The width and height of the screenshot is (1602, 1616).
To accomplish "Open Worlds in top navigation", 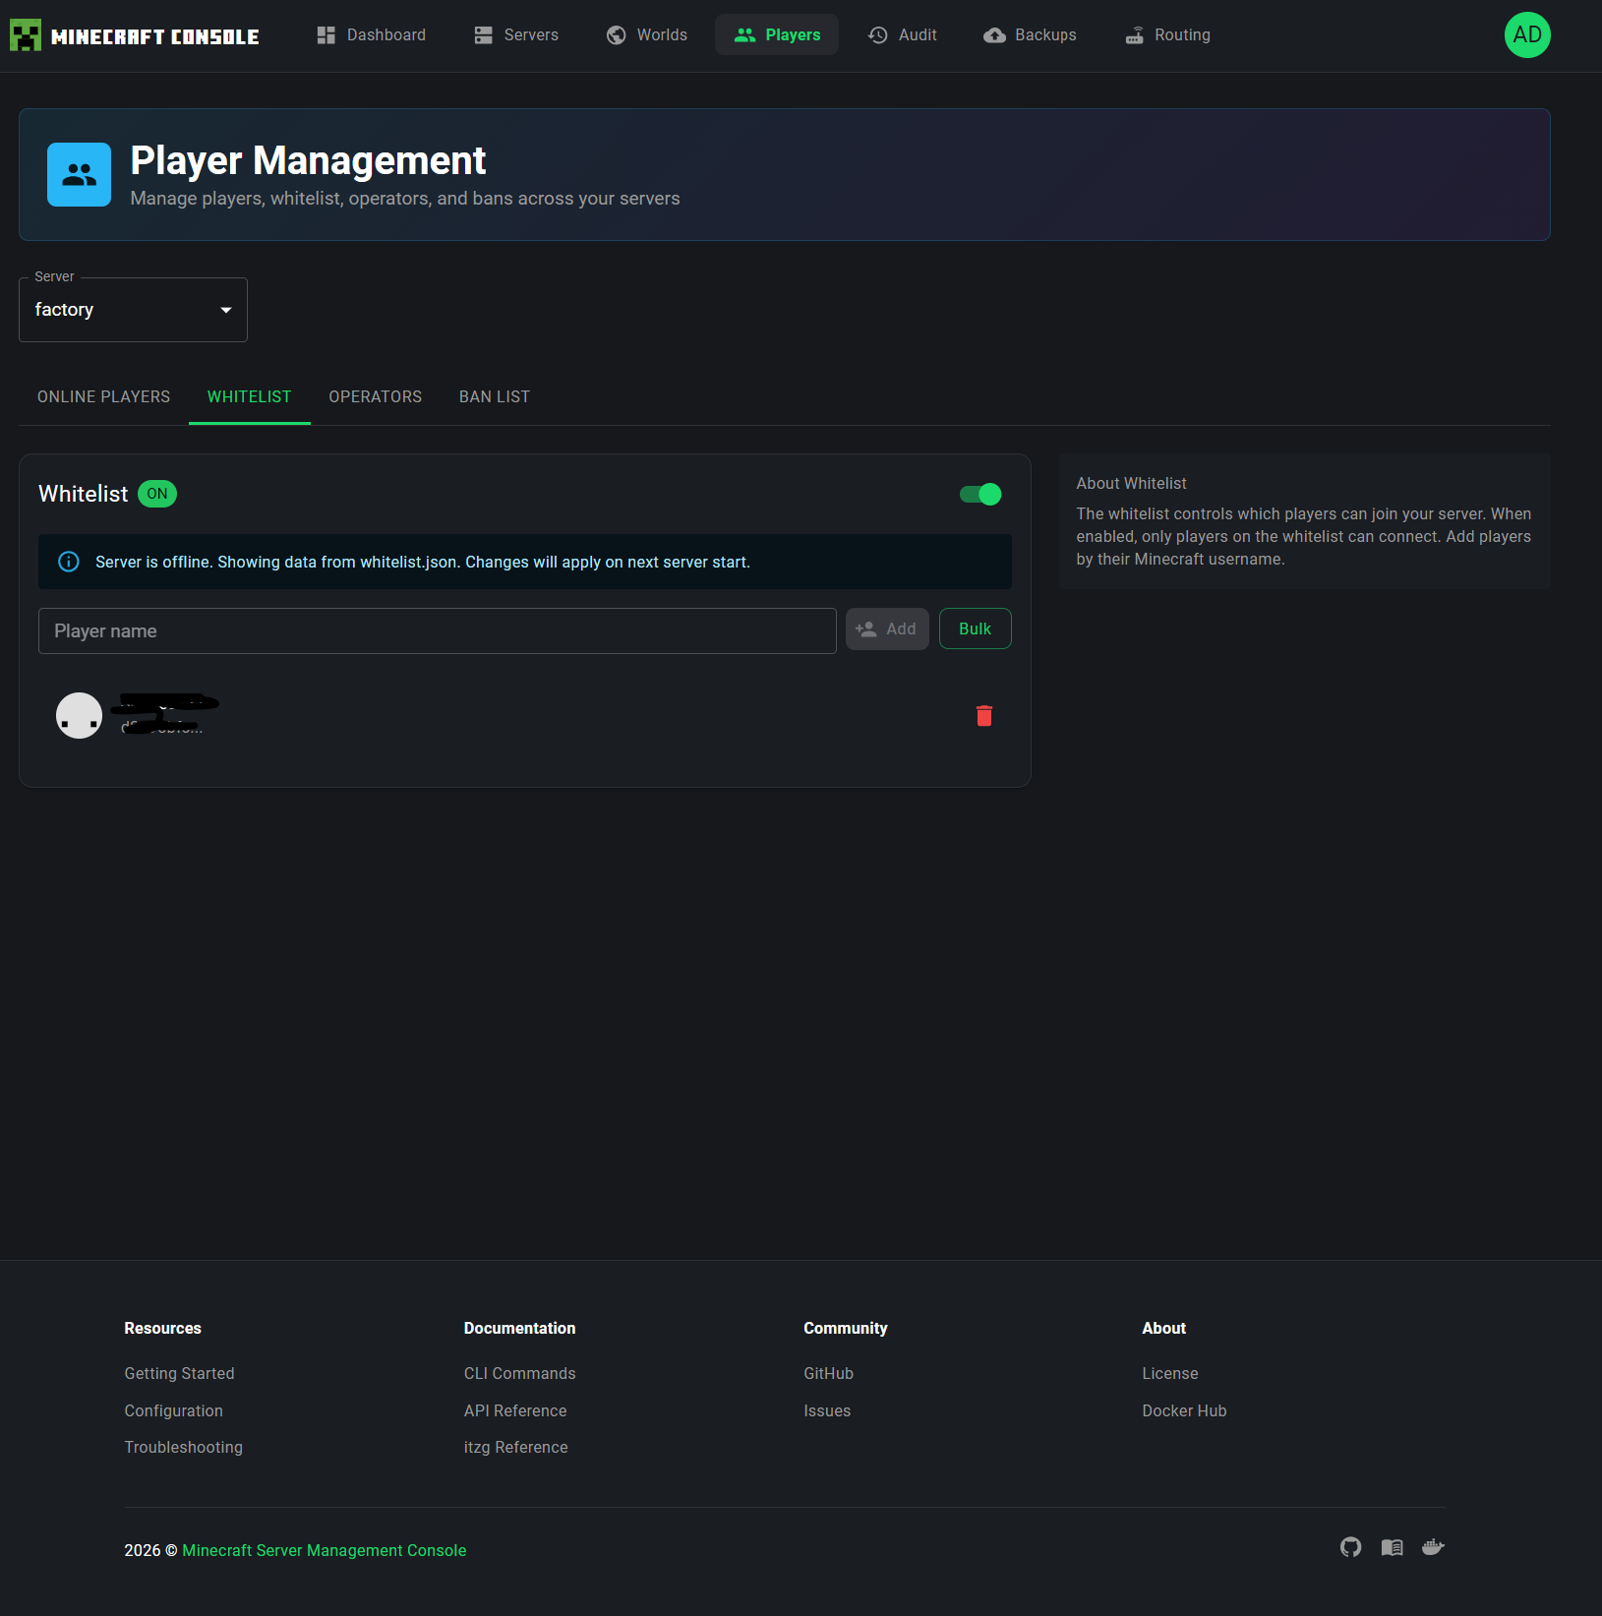I will [647, 35].
